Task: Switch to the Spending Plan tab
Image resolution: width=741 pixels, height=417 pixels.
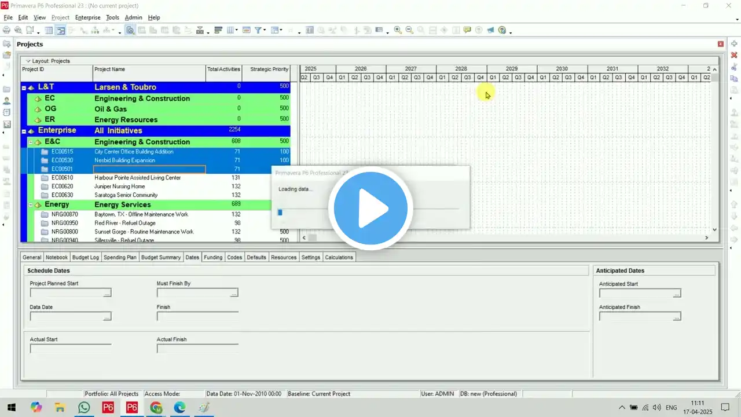Action: click(x=120, y=257)
